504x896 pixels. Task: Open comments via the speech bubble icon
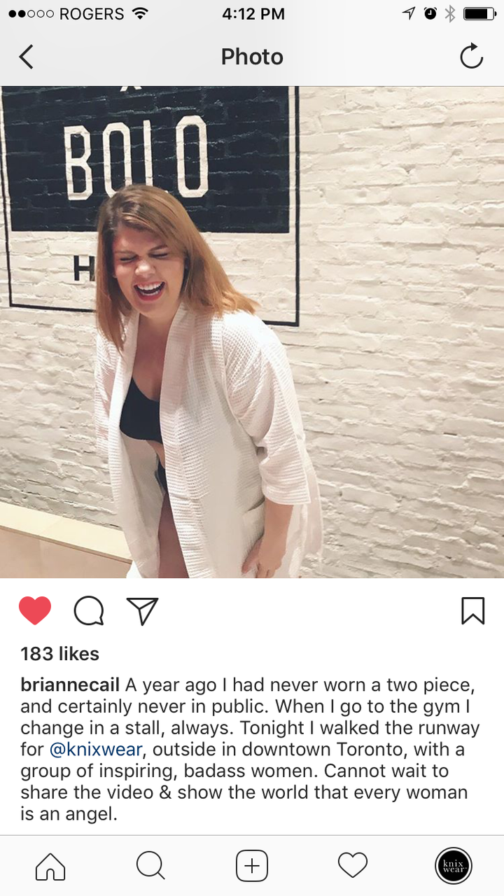pyautogui.click(x=89, y=610)
